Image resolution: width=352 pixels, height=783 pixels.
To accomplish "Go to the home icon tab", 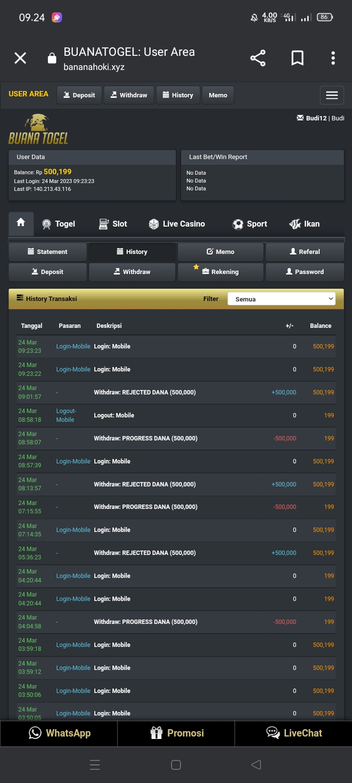I will [21, 223].
